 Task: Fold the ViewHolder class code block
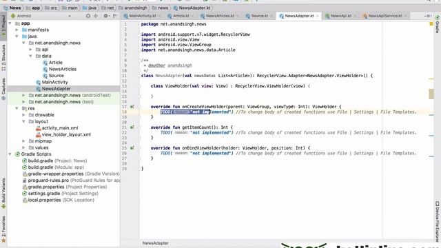(x=139, y=86)
